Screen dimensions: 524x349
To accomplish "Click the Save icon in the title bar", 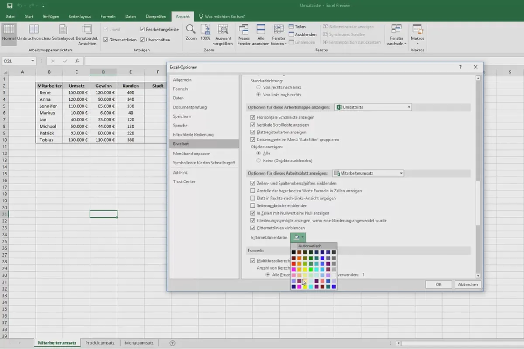I will coord(10,6).
